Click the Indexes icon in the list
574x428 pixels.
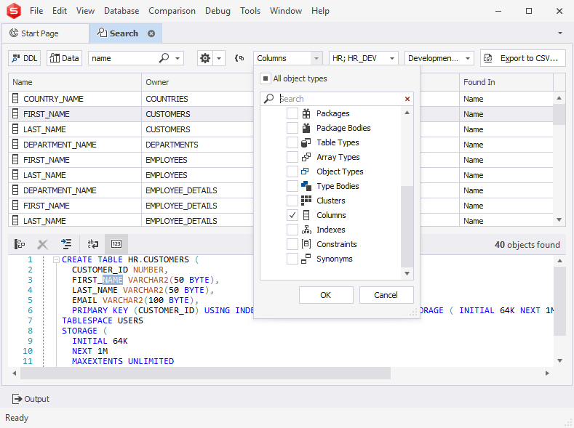coord(306,230)
